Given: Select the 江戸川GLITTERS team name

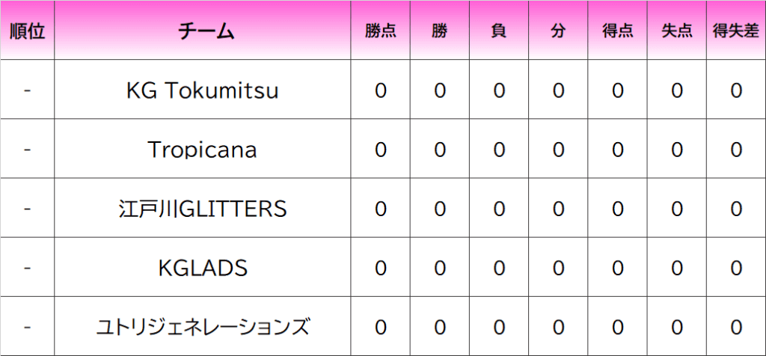Looking at the screenshot, I should pos(203,209).
